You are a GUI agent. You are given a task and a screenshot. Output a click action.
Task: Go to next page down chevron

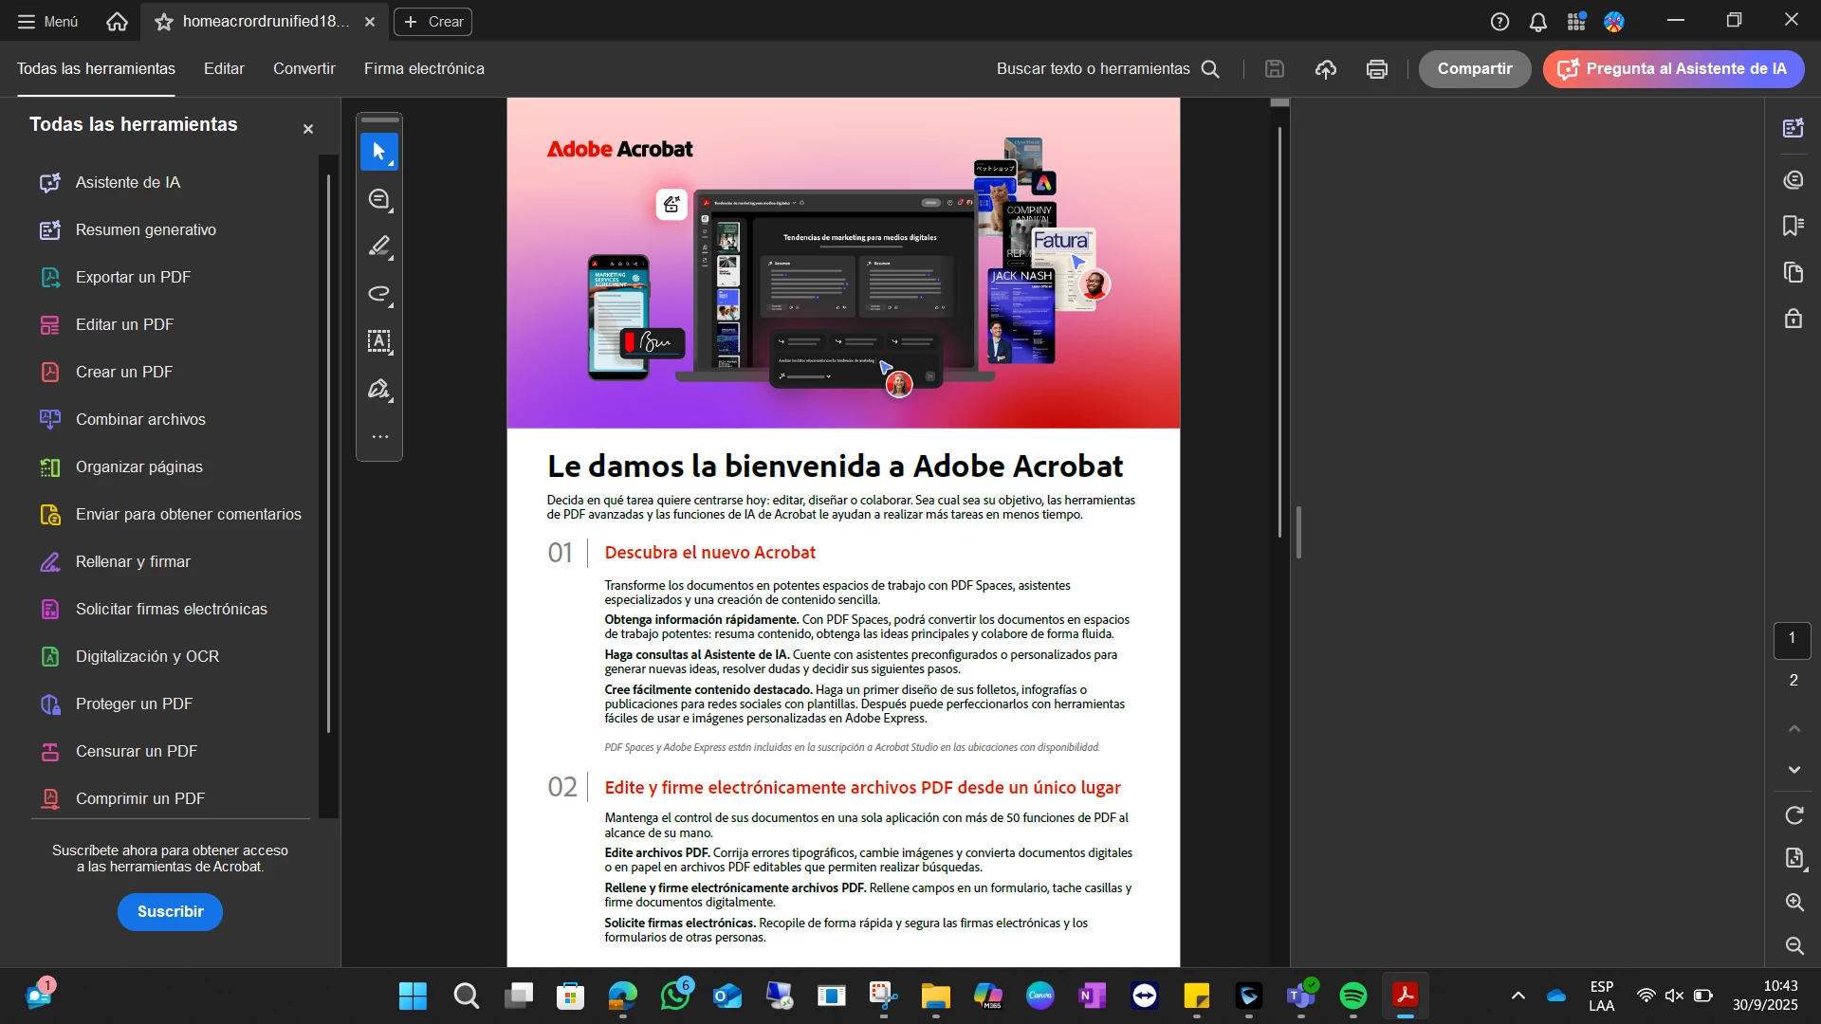point(1793,770)
